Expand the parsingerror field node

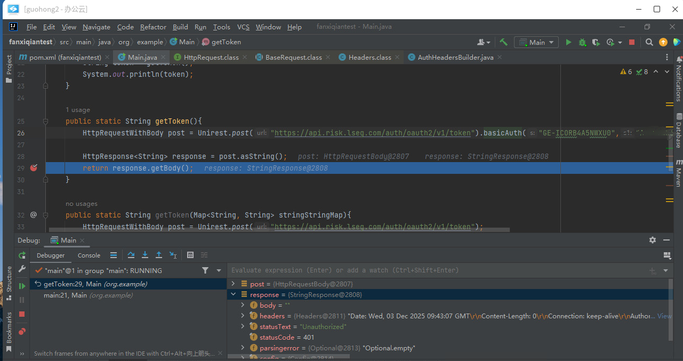[243, 348]
